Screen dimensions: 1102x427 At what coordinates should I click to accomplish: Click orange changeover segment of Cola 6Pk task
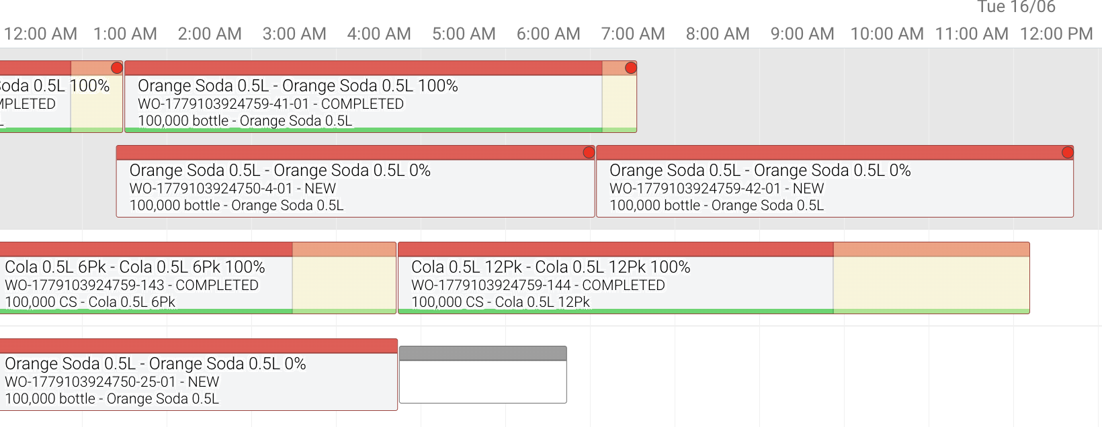(x=344, y=250)
